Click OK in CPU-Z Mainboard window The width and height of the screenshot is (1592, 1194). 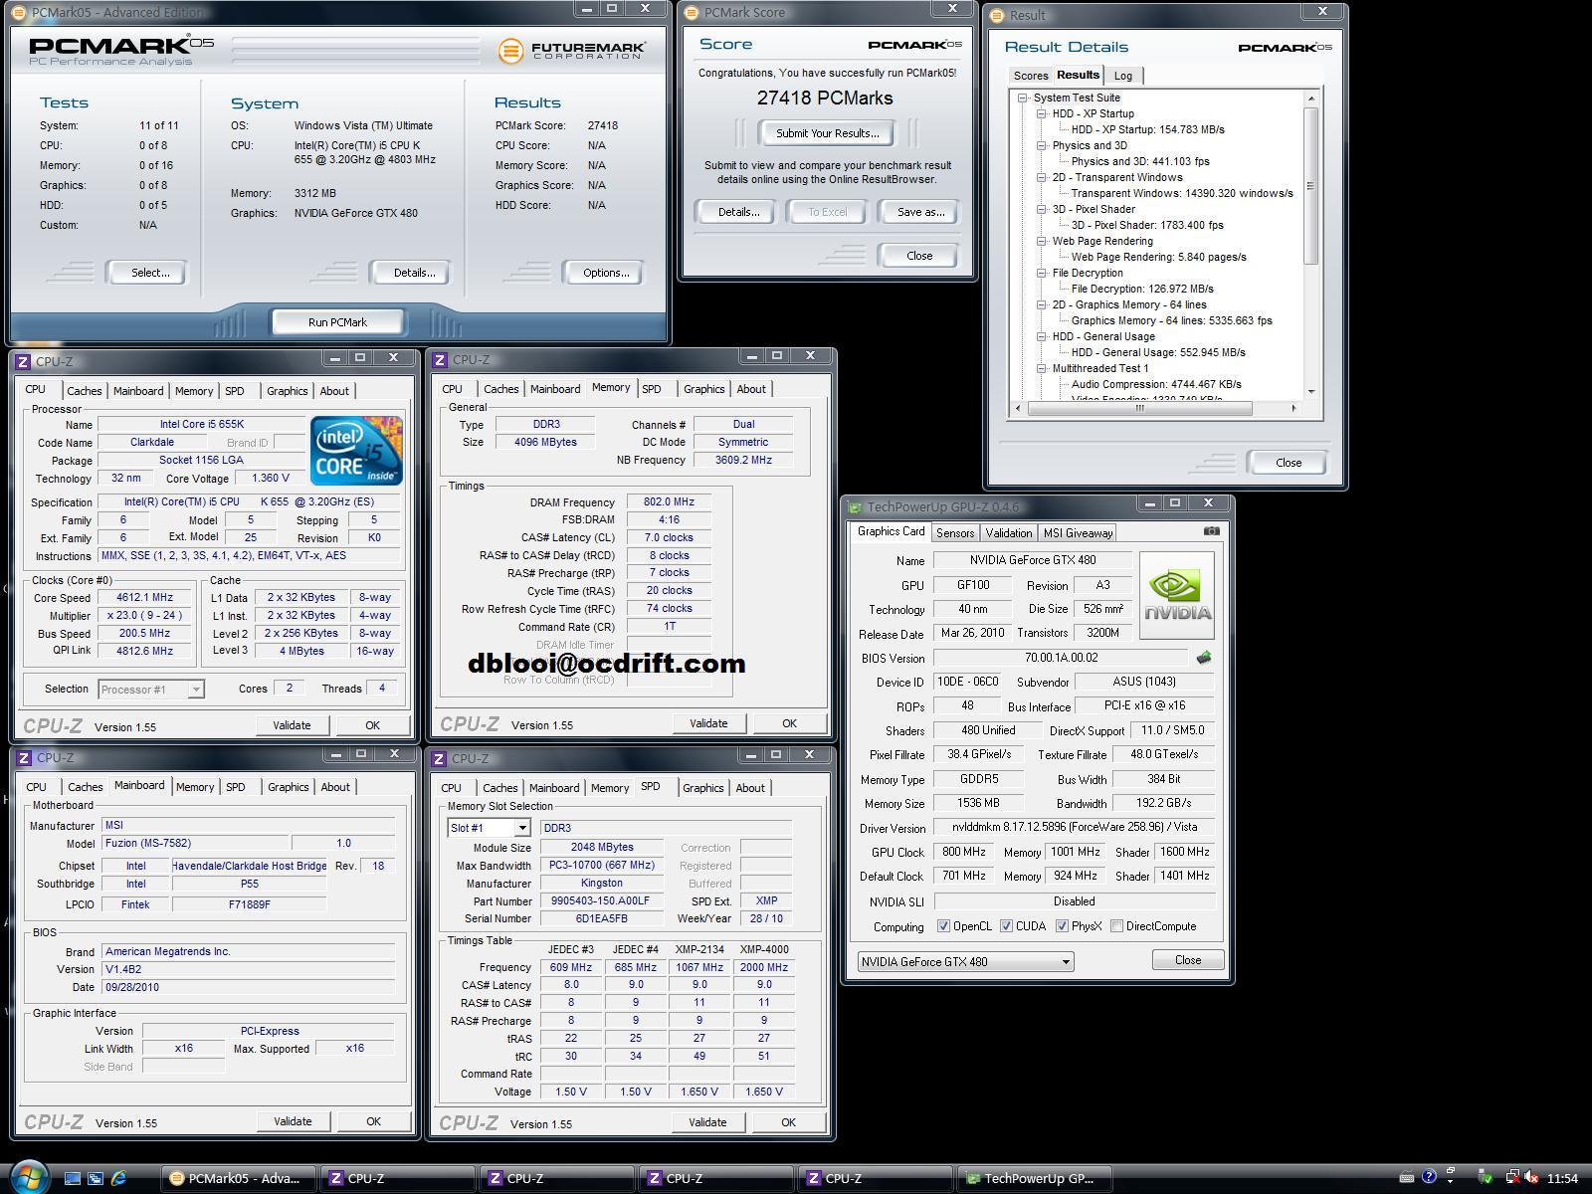pyautogui.click(x=373, y=1121)
